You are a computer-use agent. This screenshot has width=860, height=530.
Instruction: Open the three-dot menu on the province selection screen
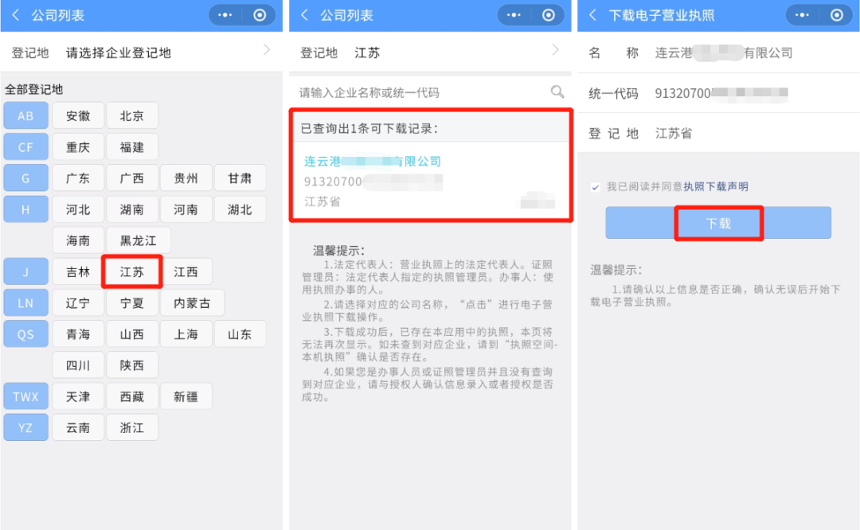pos(228,15)
